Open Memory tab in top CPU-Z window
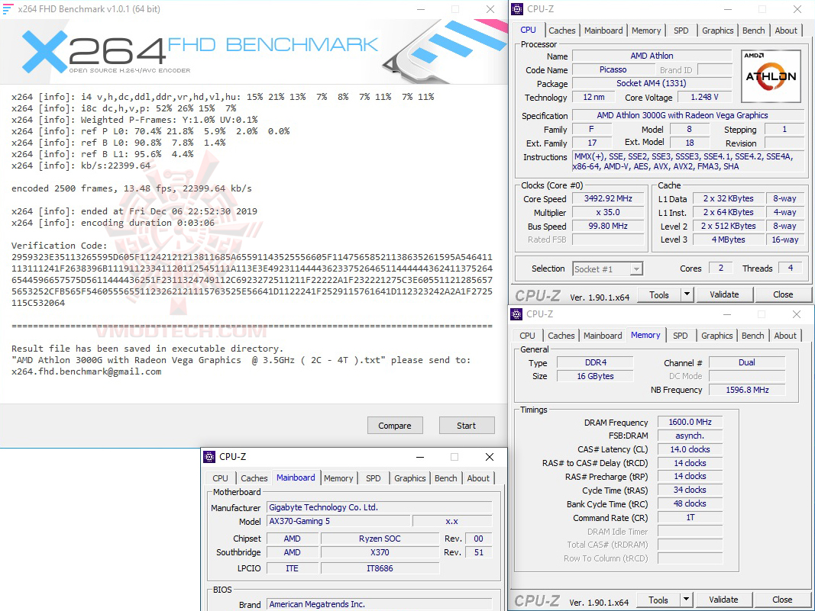This screenshot has width=815, height=611. (646, 31)
